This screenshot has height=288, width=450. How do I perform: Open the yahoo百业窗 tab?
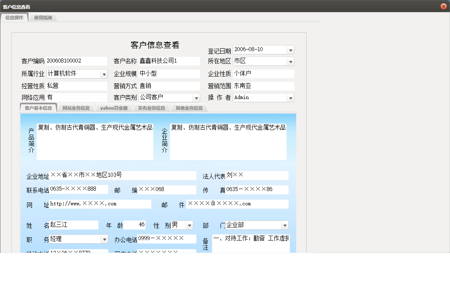114,108
